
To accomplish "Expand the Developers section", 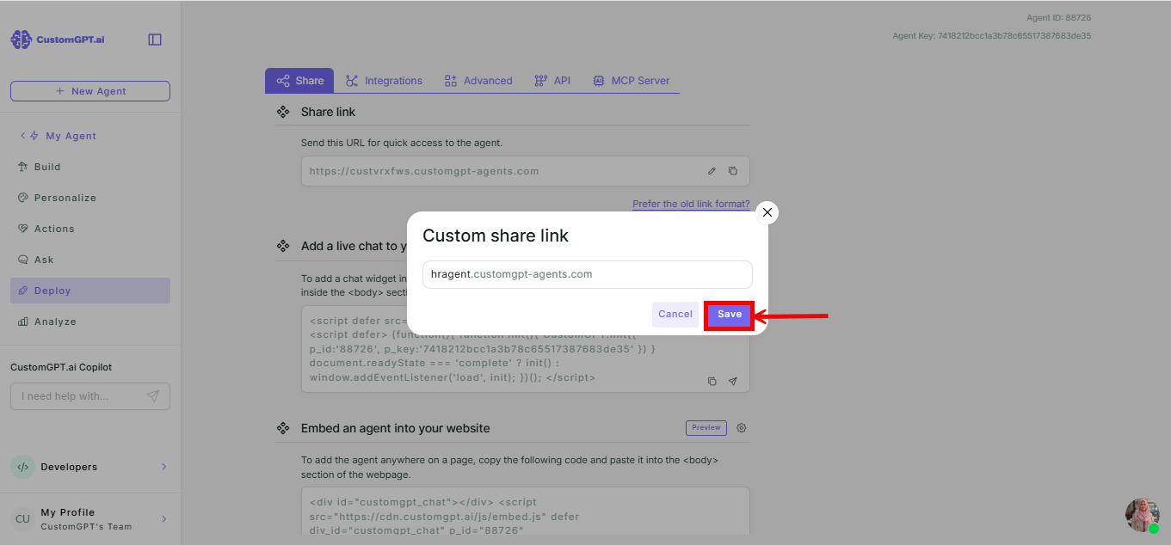I will (164, 467).
